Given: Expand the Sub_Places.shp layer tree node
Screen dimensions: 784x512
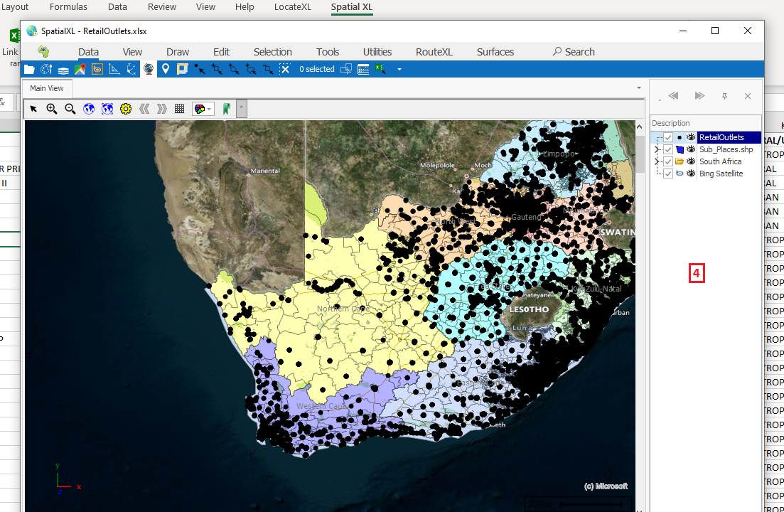Looking at the screenshot, I should pyautogui.click(x=657, y=149).
